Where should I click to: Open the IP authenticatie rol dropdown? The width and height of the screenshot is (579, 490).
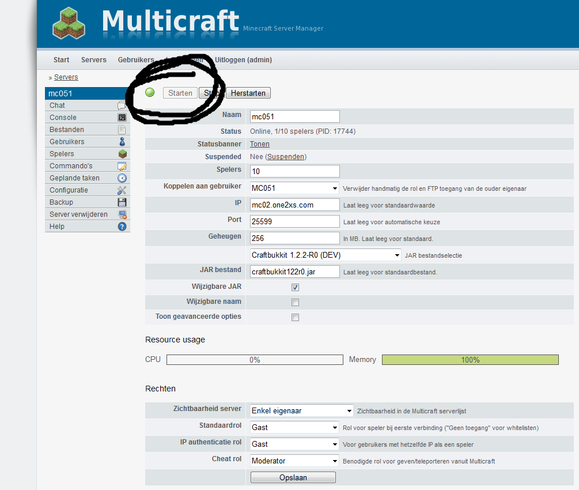(294, 444)
